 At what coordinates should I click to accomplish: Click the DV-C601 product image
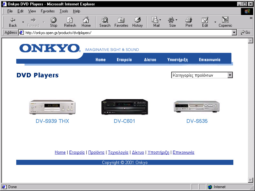tap(125, 107)
